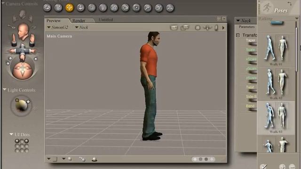Select the Translate In/Out tool
This screenshot has height=169, width=301.
[80, 8]
